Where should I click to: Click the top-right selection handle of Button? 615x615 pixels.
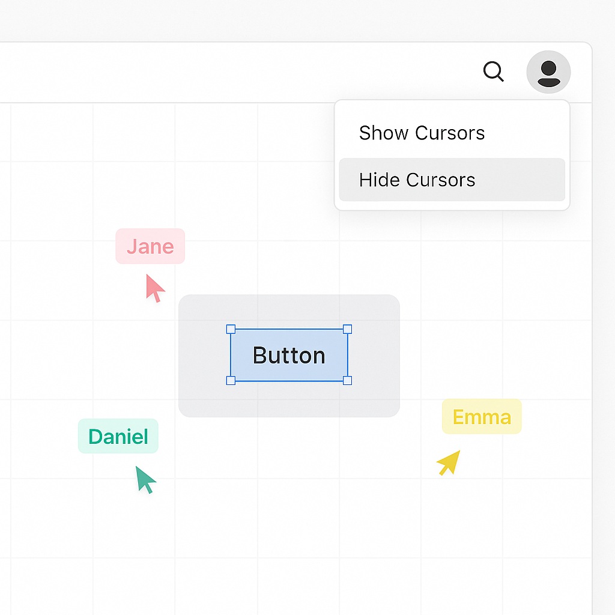347,329
